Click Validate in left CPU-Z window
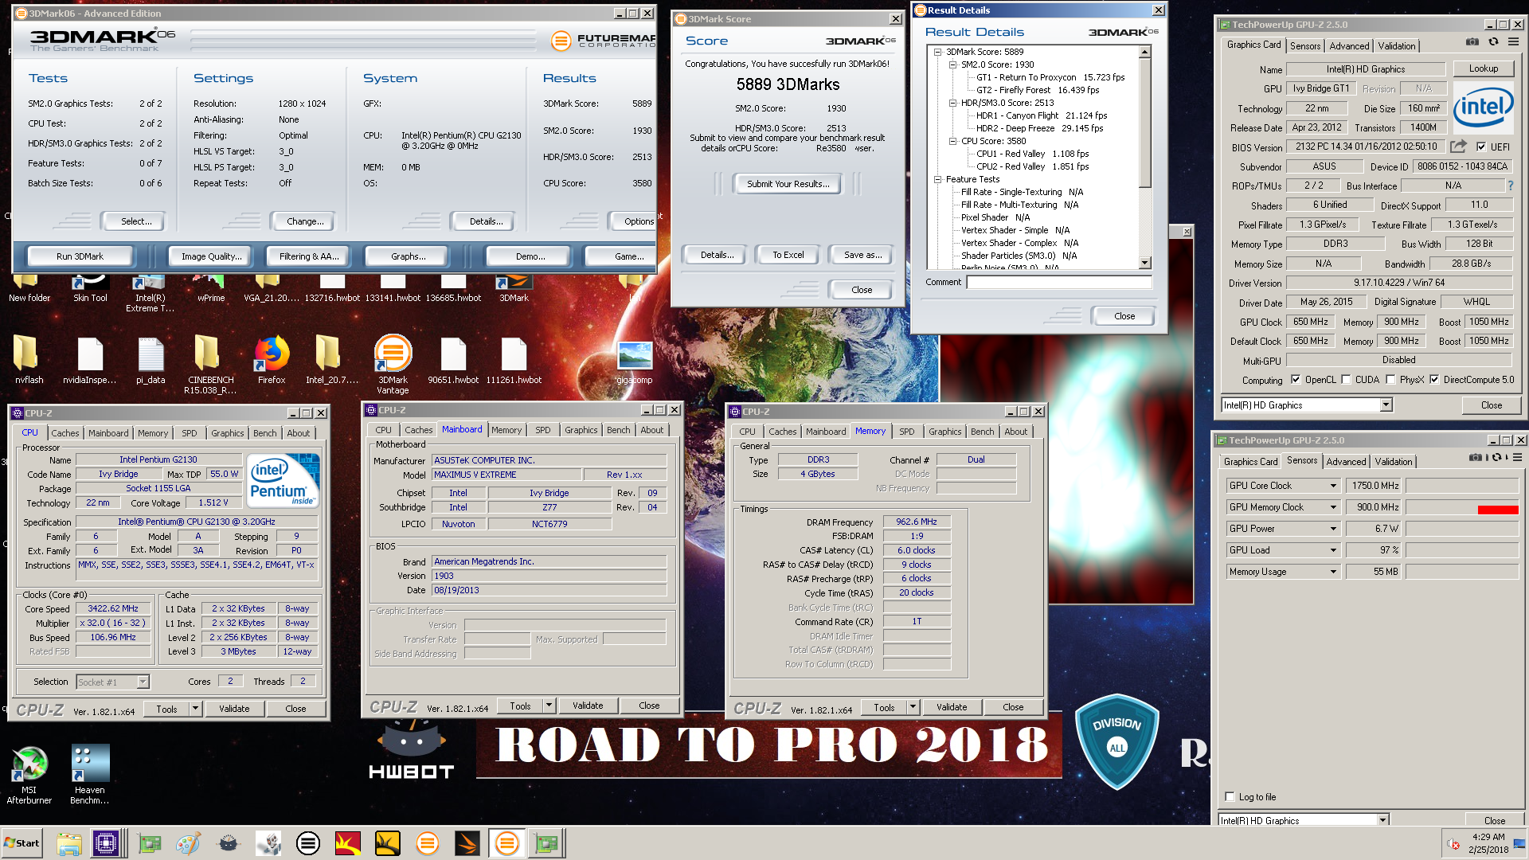Screen dimensions: 1529x860 pyautogui.click(x=234, y=709)
